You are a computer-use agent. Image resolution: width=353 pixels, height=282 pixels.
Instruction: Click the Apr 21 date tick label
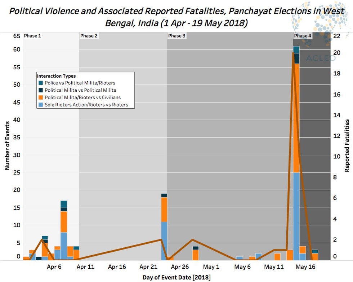click(x=148, y=268)
